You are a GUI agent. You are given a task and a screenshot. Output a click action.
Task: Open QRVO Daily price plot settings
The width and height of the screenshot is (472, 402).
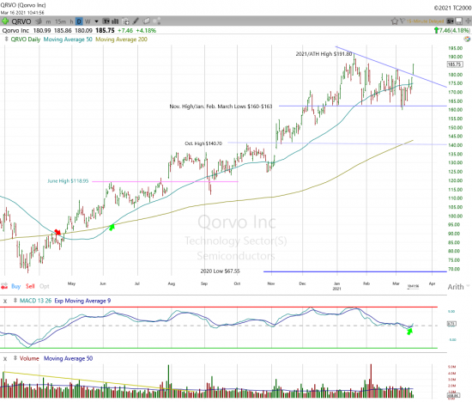pyautogui.click(x=26, y=40)
